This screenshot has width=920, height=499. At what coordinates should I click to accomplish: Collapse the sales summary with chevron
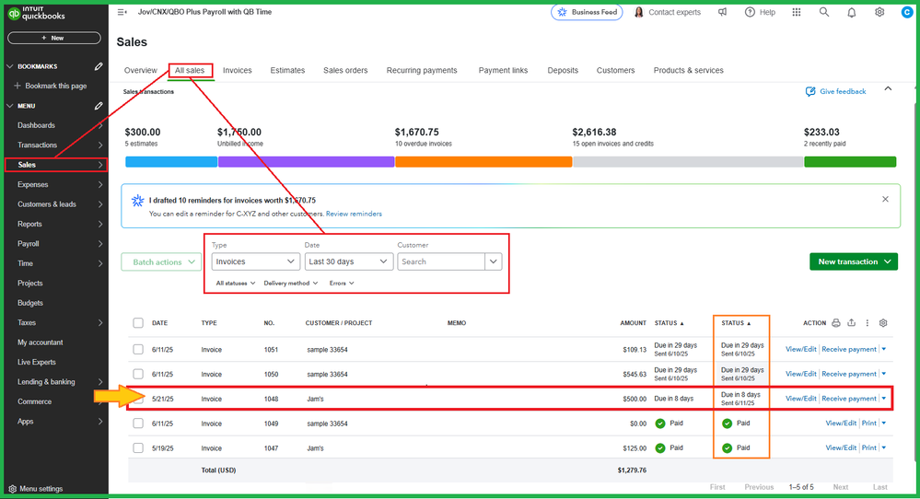(x=888, y=89)
